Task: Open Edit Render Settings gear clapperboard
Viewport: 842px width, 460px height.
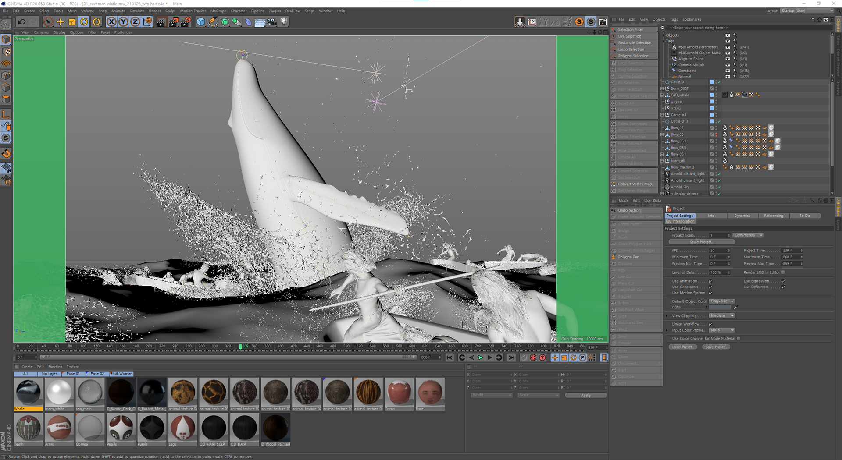Action: click(186, 22)
